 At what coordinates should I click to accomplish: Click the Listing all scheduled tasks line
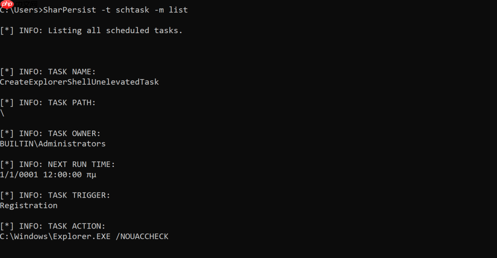(x=115, y=30)
